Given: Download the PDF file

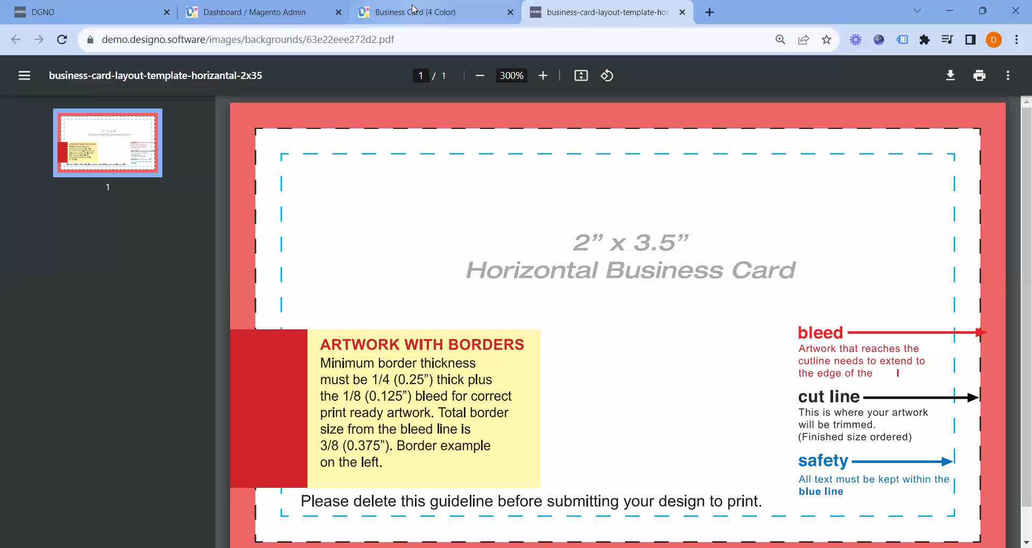Looking at the screenshot, I should tap(950, 76).
